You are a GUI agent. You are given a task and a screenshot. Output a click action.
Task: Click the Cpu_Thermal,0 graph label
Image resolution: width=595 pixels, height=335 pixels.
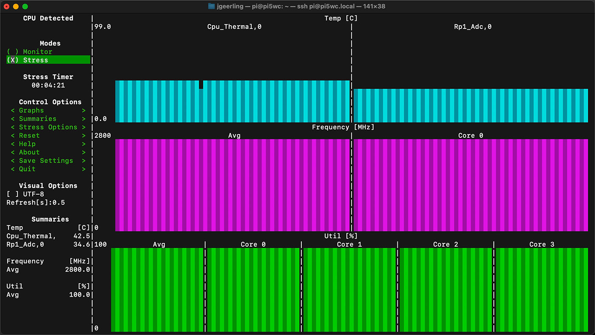pyautogui.click(x=234, y=27)
